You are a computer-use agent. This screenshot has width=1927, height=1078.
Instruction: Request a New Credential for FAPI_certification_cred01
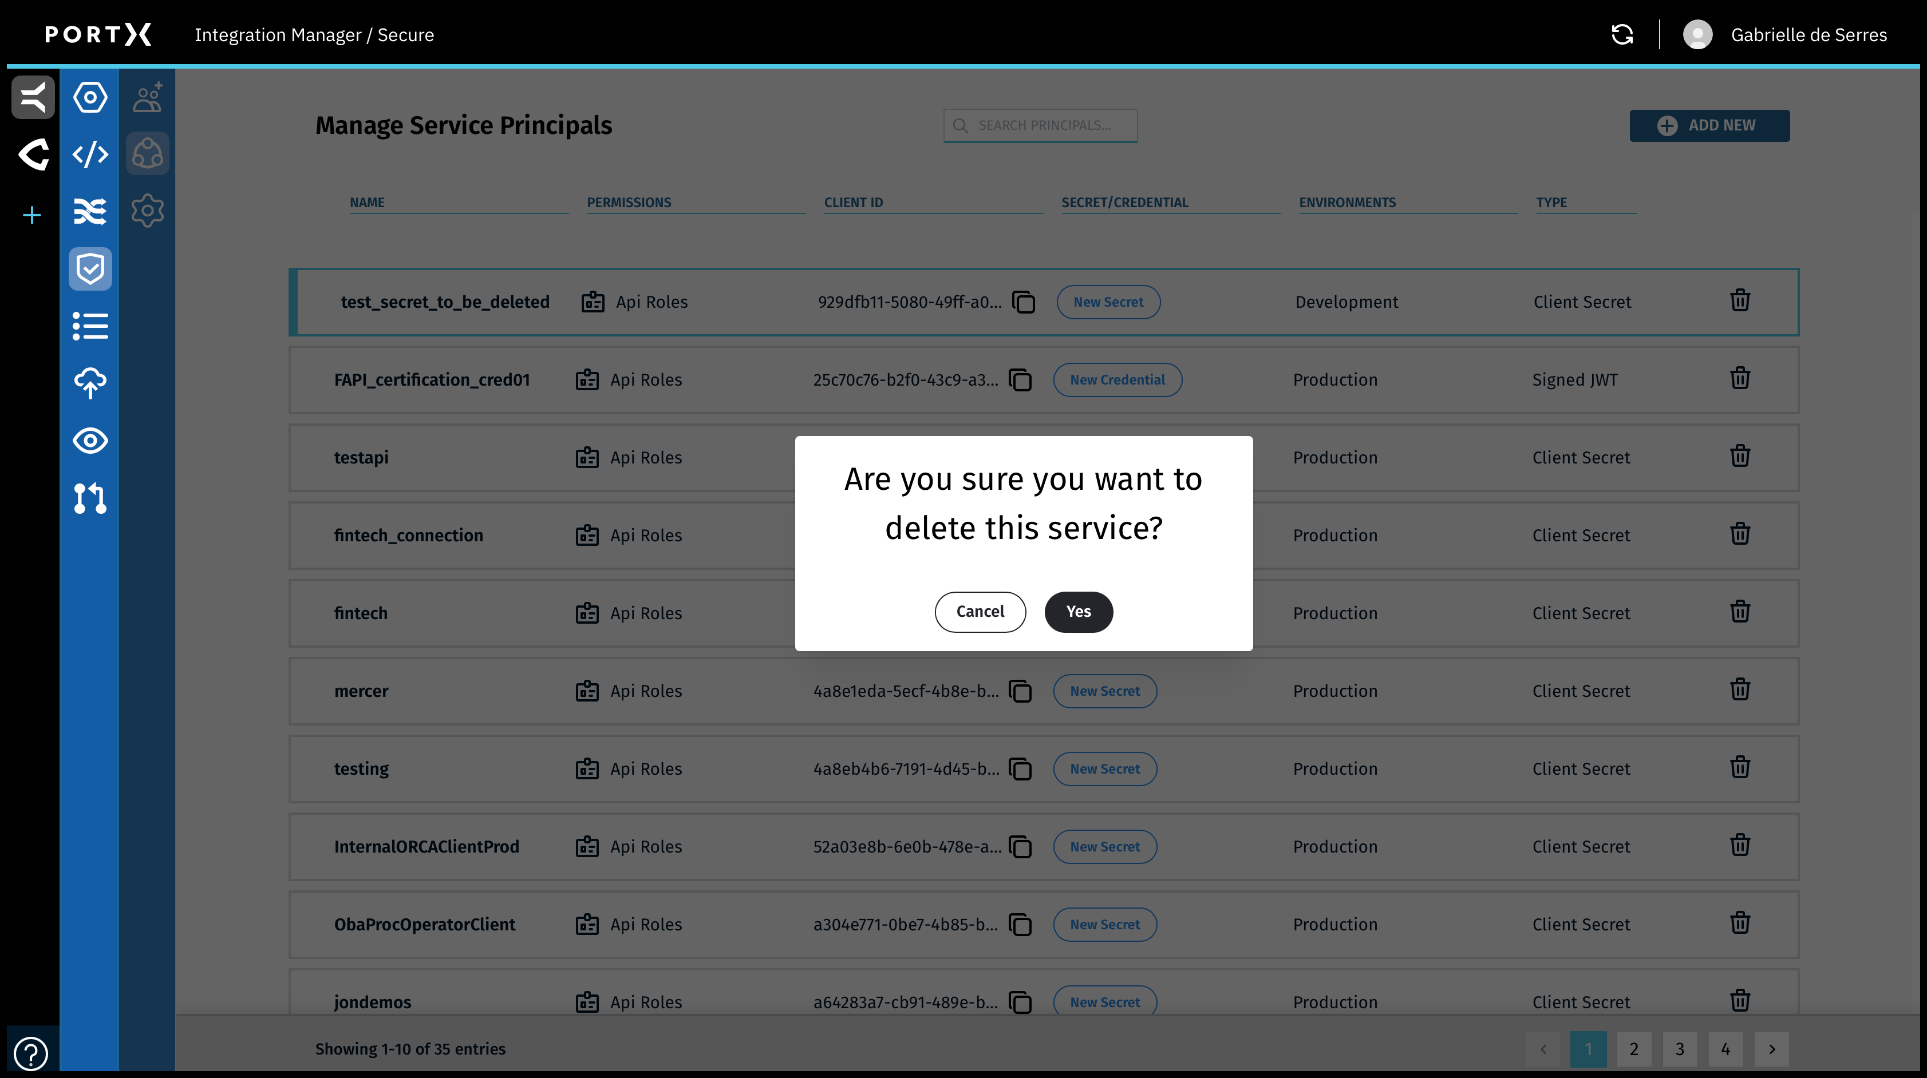pos(1117,379)
